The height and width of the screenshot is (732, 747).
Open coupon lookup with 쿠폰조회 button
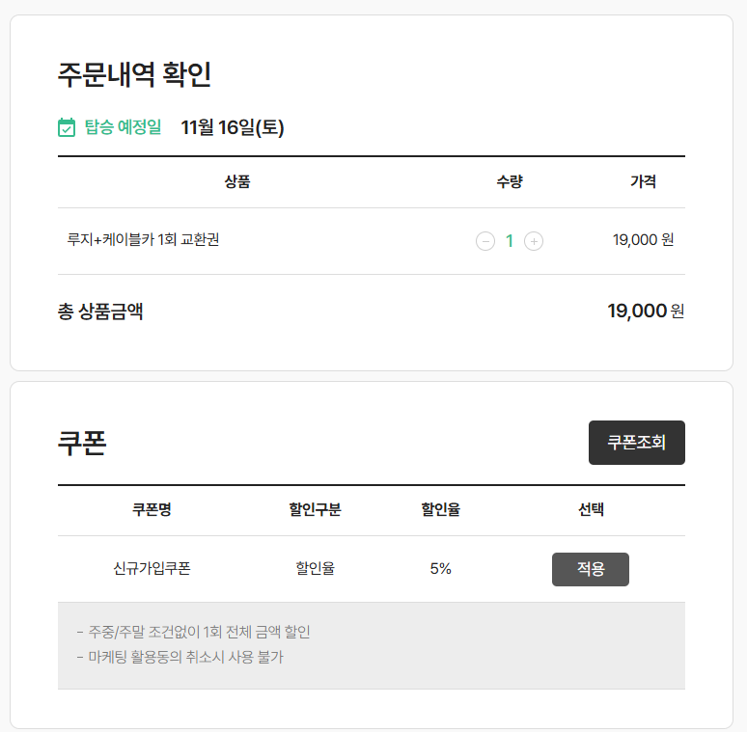pos(636,442)
